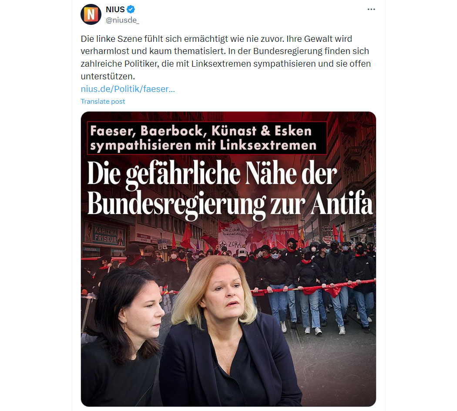Click the Karizma Friseur shop sign in photo
The image size is (457, 411).
[105, 234]
